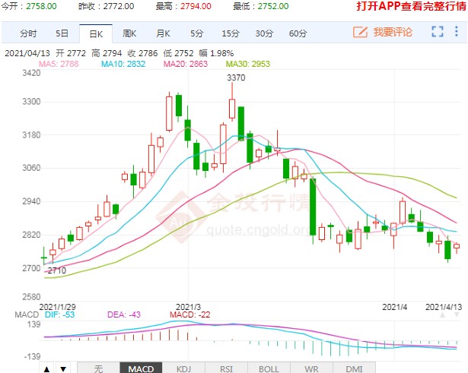Select the 日K candlestick tab

coord(96,34)
